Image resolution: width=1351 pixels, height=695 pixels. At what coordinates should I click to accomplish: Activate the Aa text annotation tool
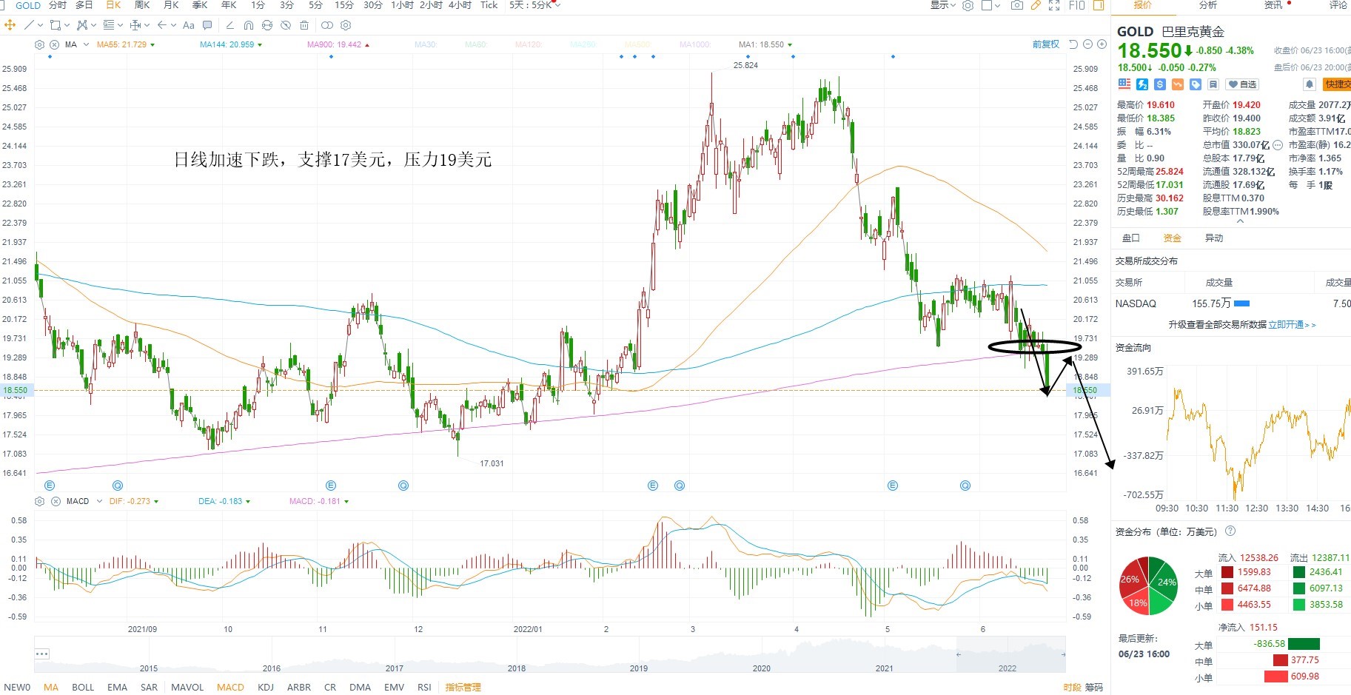(189, 25)
